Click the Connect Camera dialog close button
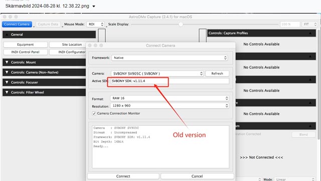This screenshot has height=181, width=321. [90, 45]
